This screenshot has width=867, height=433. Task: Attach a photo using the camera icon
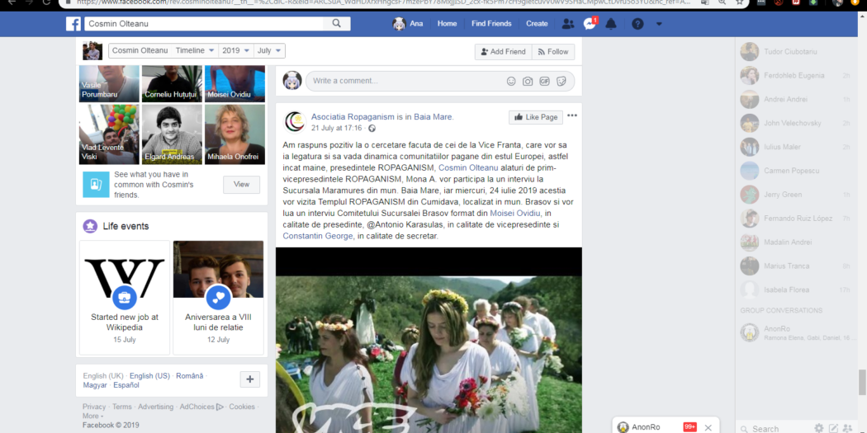[528, 81]
